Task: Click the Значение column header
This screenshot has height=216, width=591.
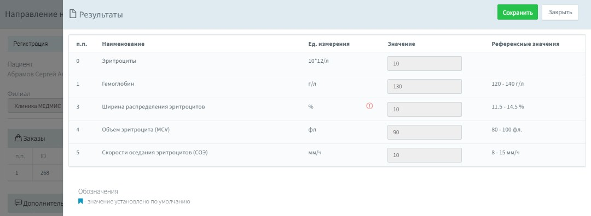Action: point(401,44)
